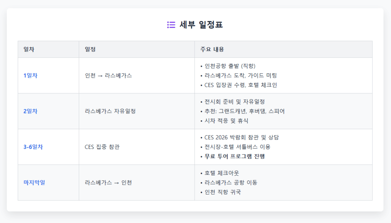Select the 세부 일정표 heading text
The image size is (391, 223).
201,25
